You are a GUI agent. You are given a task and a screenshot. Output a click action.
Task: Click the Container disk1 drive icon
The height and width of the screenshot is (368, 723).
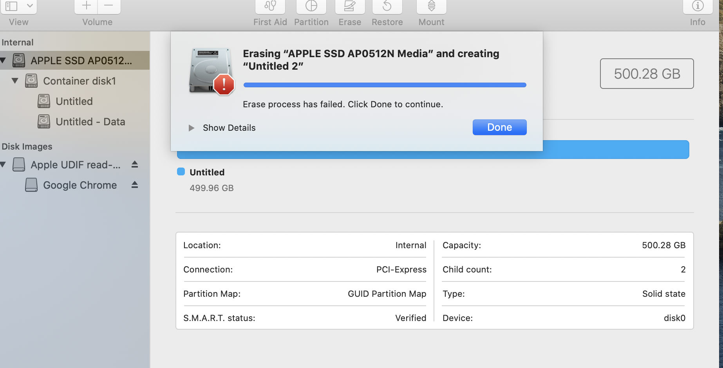point(31,81)
